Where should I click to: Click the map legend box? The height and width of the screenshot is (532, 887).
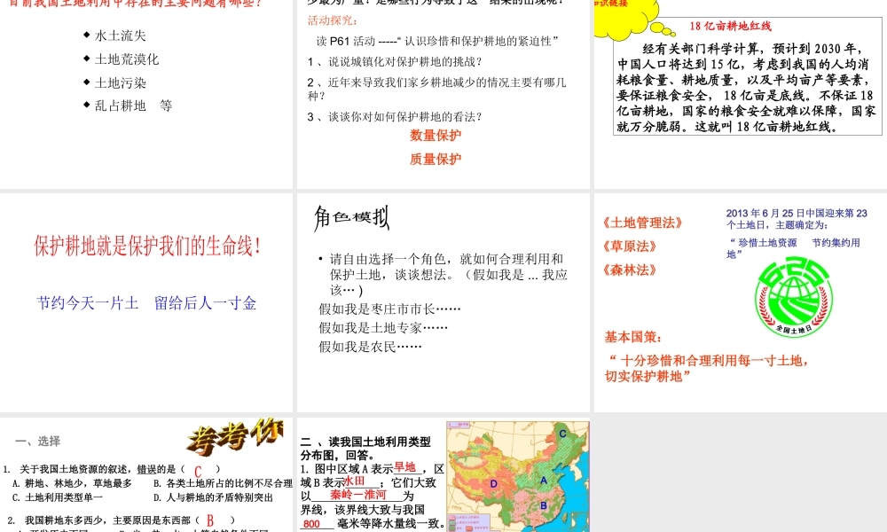[x=469, y=523]
